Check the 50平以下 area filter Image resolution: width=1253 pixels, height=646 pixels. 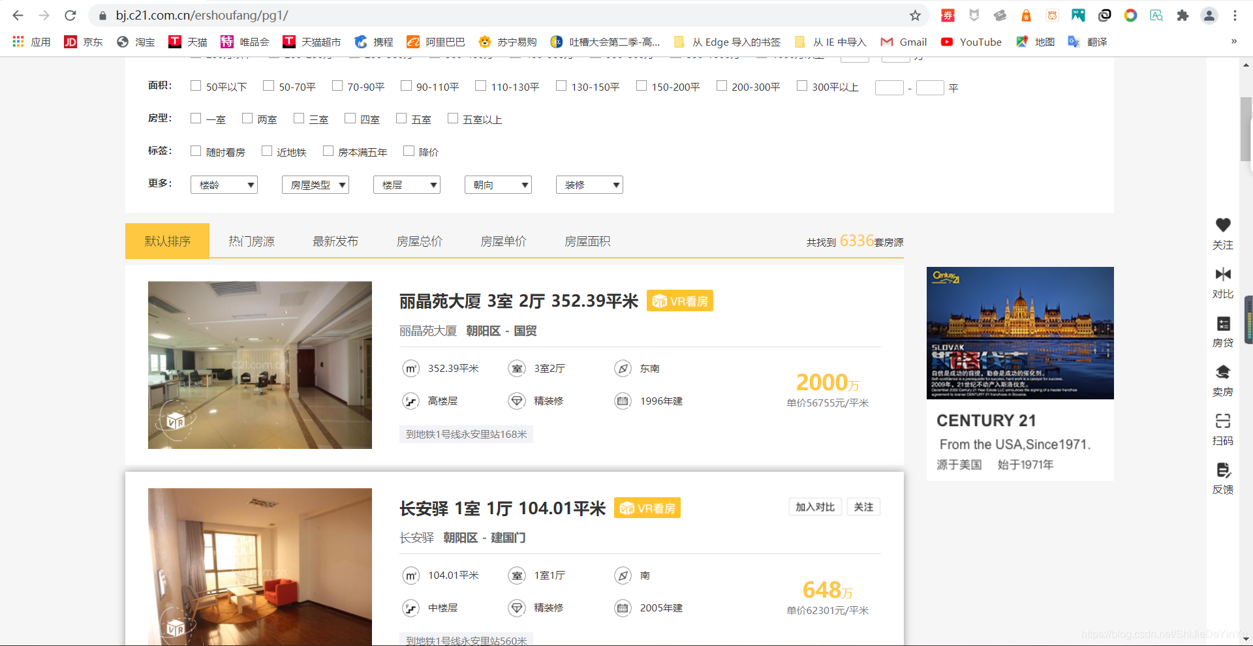coord(196,85)
